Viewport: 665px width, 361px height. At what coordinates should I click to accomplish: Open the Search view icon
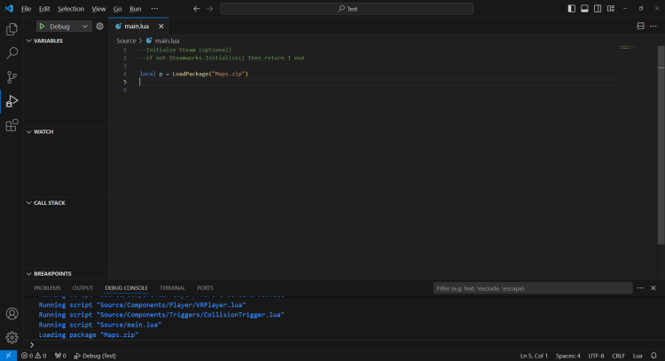click(x=12, y=53)
